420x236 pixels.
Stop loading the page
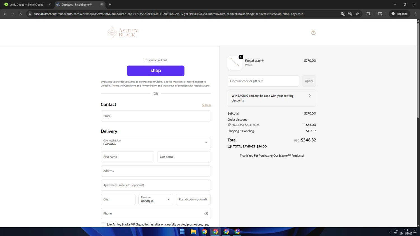[20, 14]
